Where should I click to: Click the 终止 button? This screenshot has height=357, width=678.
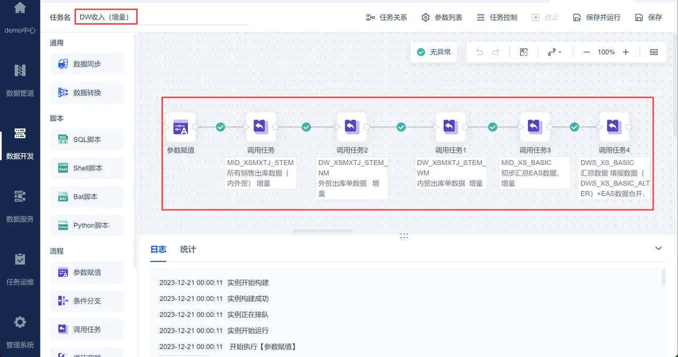(545, 17)
